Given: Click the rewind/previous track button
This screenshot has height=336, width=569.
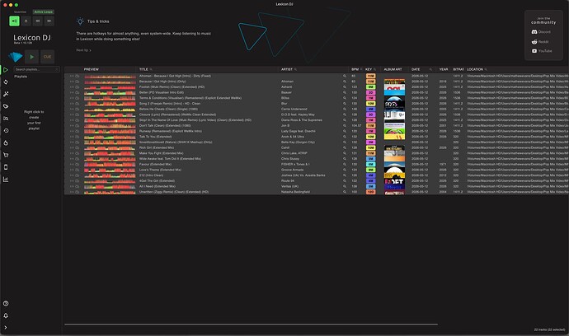Looking at the screenshot, I should [37, 21].
